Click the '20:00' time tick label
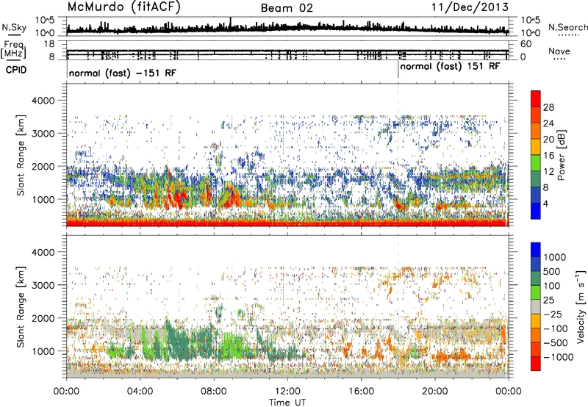 tap(435, 392)
